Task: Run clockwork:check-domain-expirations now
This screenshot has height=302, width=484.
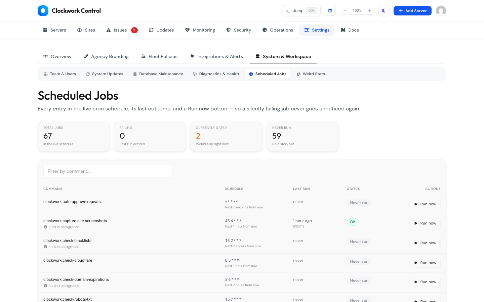Action: click(x=425, y=282)
